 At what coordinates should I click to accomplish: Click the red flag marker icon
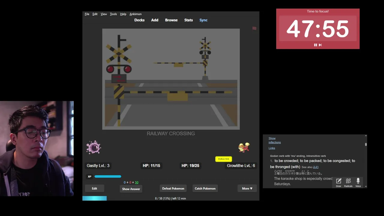pyautogui.click(x=254, y=28)
